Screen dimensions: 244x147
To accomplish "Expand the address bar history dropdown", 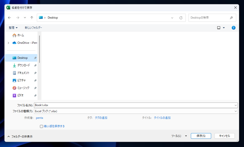I will 172,18.
